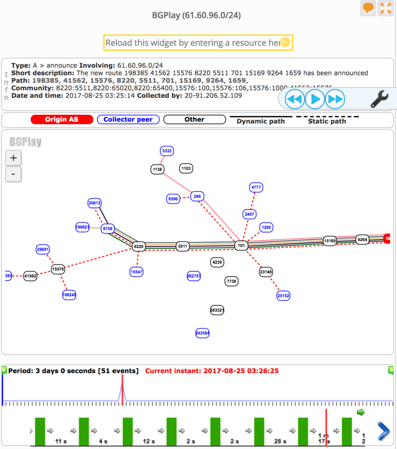Select AS node 701
Viewport: 397px width, 449px height.
(241, 246)
